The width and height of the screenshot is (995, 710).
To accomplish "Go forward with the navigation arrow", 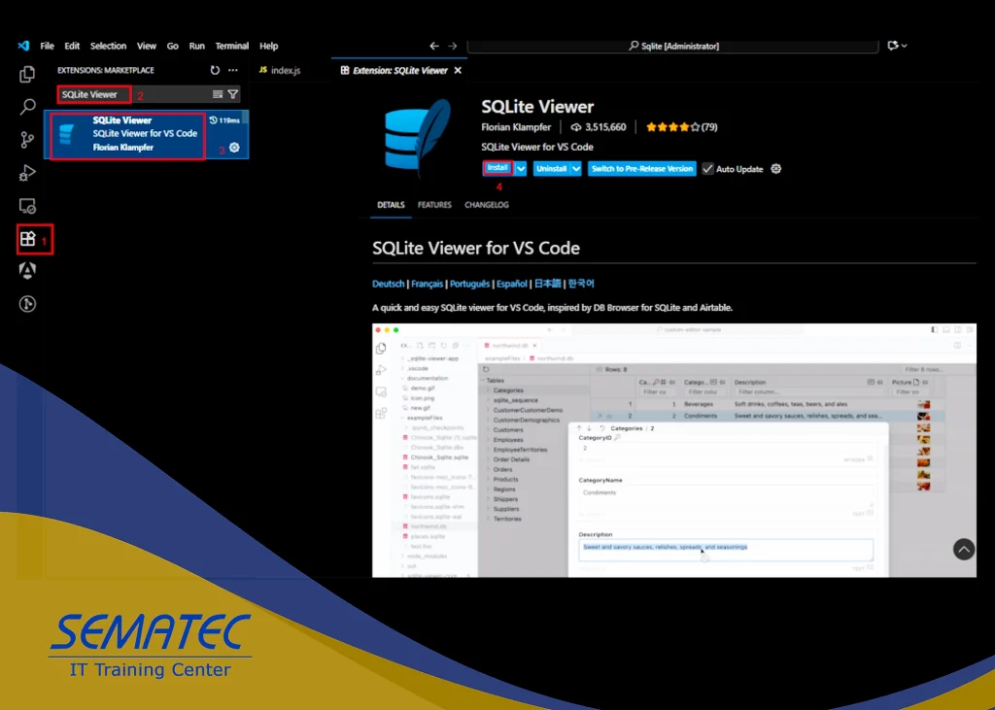I will pos(452,46).
